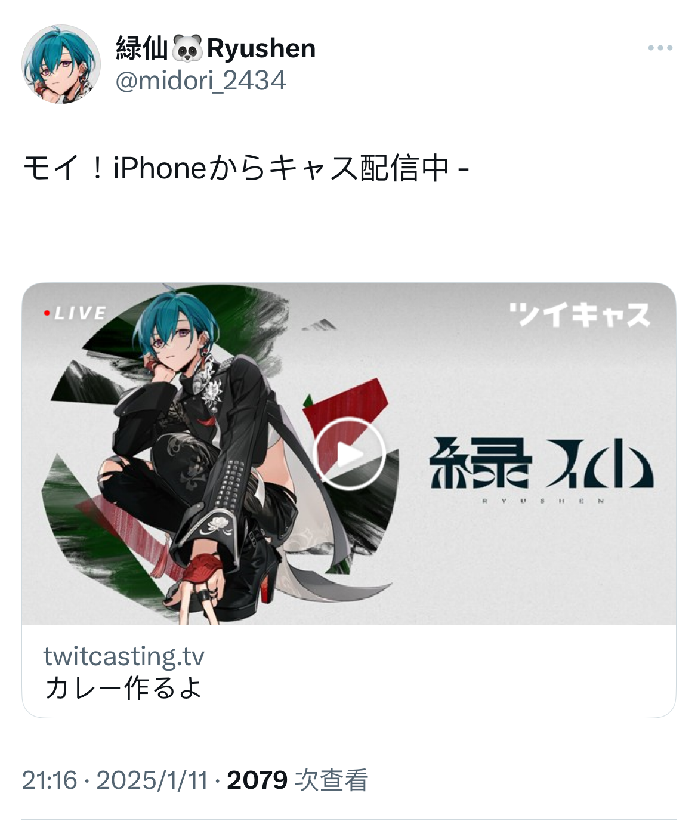Open the three-dot more options menu
This screenshot has width=698, height=821.
[x=660, y=48]
